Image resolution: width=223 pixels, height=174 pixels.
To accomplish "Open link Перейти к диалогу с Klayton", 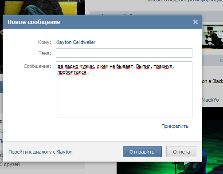I will coord(40,152).
